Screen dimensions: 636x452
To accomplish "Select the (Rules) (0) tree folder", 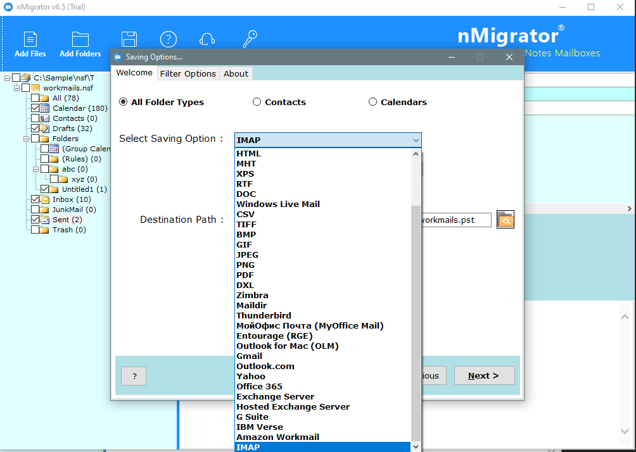I will [x=82, y=159].
